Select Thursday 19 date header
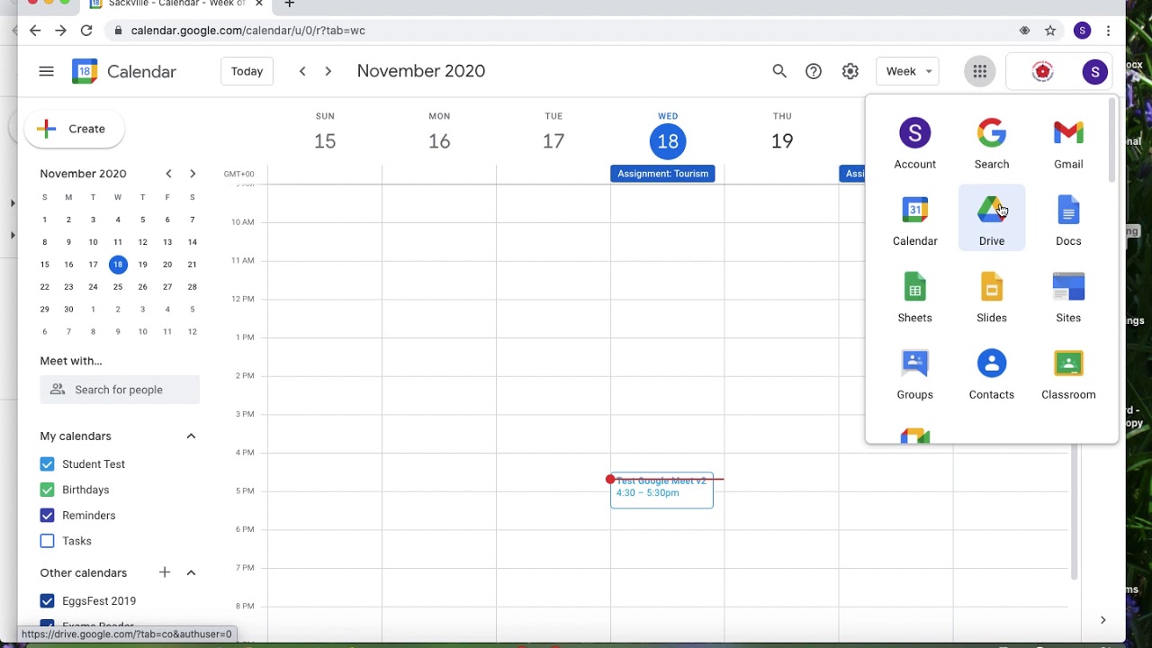1152x648 pixels. click(x=782, y=141)
